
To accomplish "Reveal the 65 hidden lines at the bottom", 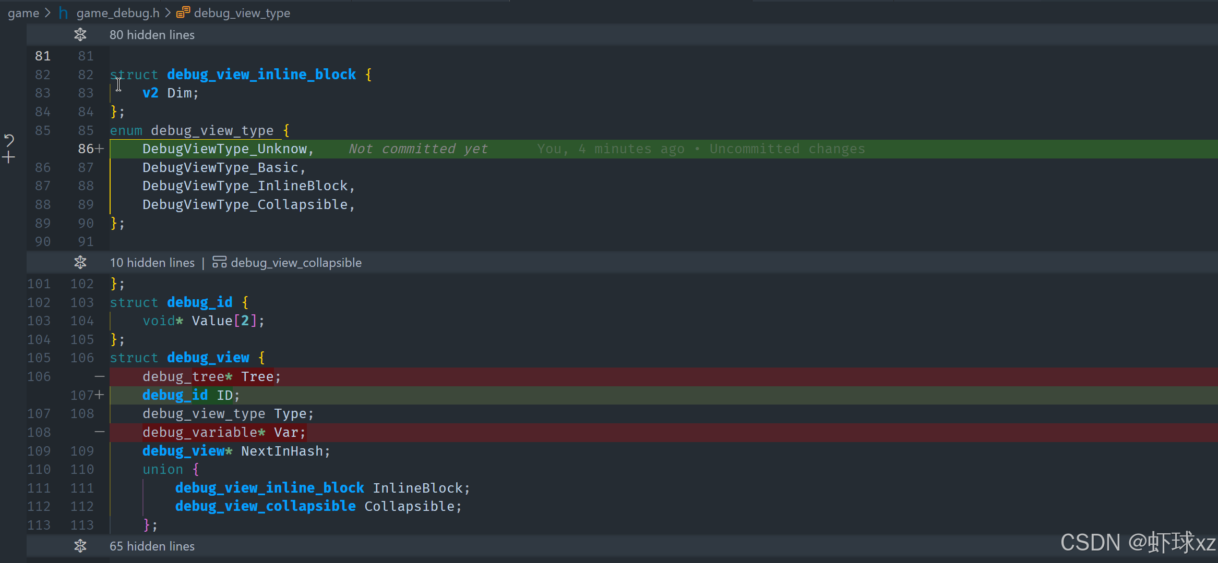I will click(x=152, y=546).
